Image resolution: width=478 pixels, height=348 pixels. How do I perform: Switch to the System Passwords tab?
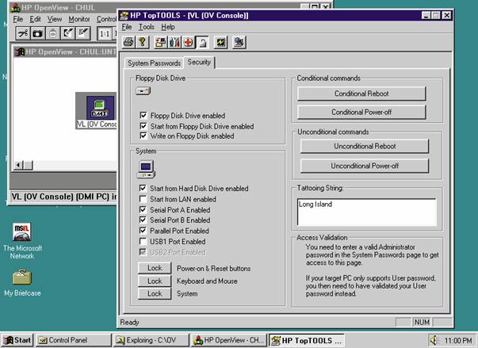click(x=155, y=63)
